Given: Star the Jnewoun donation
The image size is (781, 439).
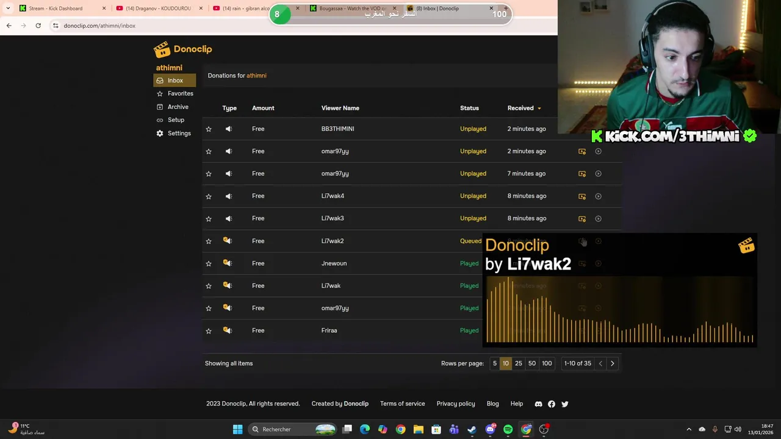Looking at the screenshot, I should coord(209,263).
